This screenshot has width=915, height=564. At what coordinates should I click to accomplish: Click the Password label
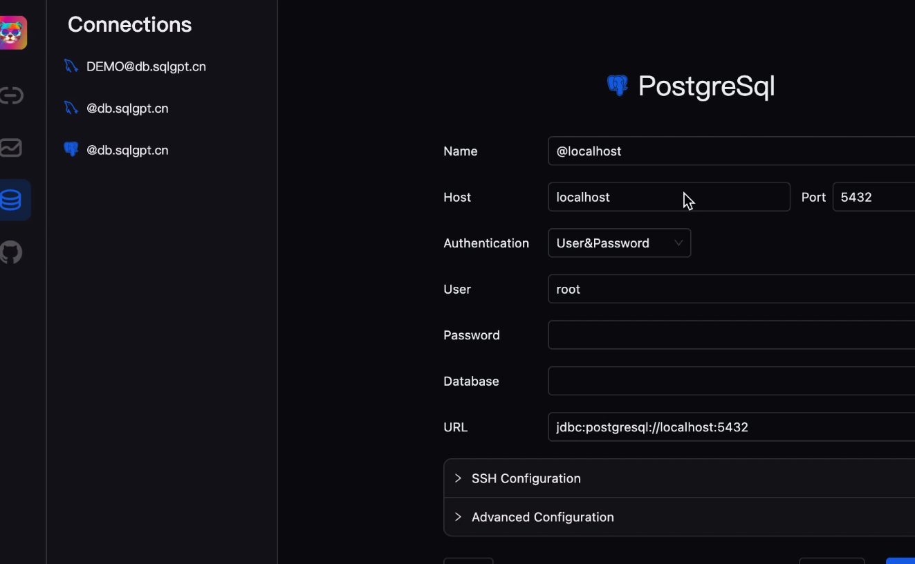point(472,335)
